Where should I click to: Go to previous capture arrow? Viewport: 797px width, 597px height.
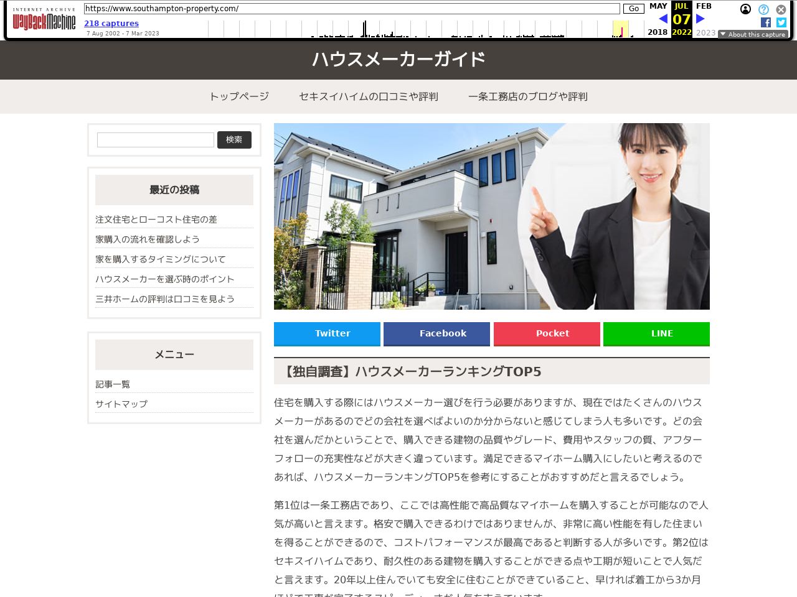coord(663,19)
